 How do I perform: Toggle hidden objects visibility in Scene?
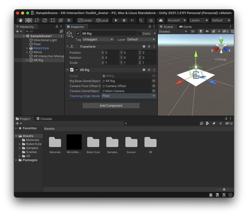pyautogui.click(x=226, y=31)
